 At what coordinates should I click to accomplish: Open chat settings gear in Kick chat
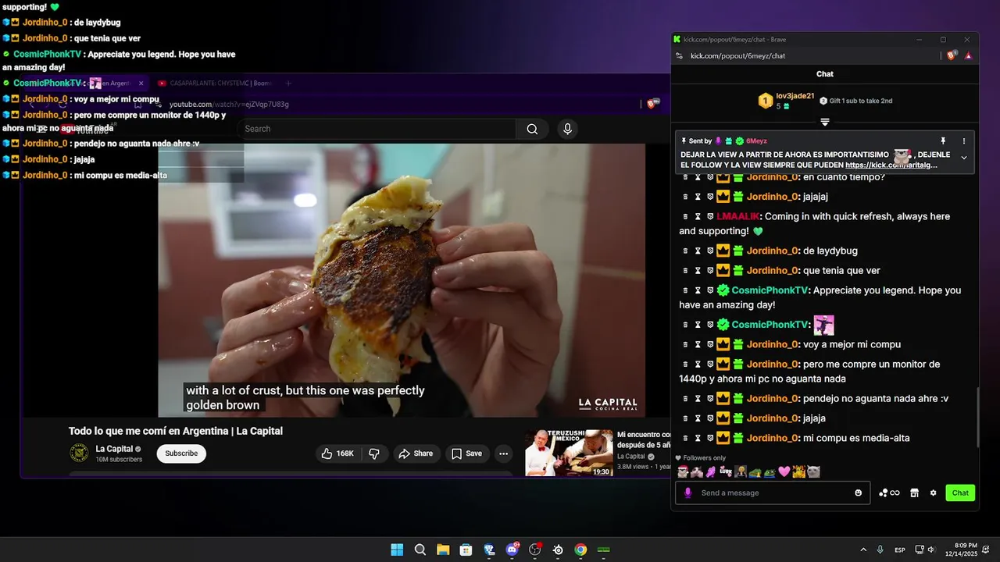(x=933, y=493)
